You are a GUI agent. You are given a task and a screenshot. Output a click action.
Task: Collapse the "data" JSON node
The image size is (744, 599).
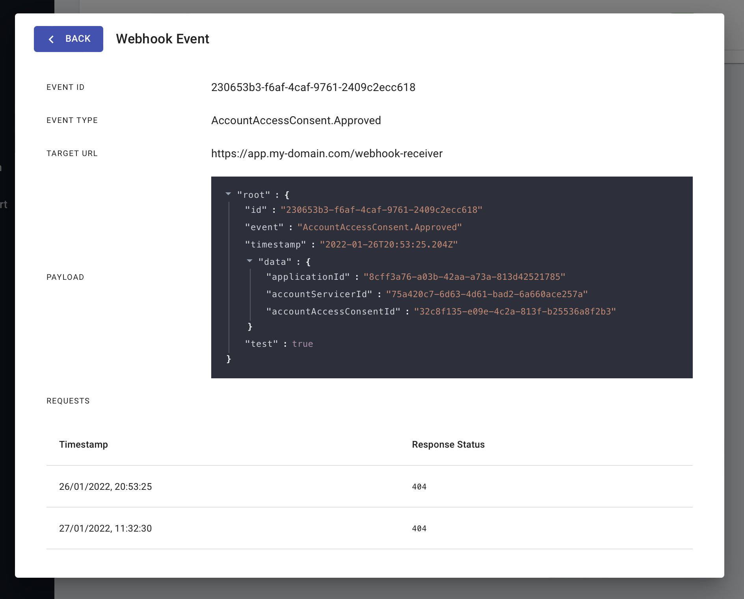[249, 261]
